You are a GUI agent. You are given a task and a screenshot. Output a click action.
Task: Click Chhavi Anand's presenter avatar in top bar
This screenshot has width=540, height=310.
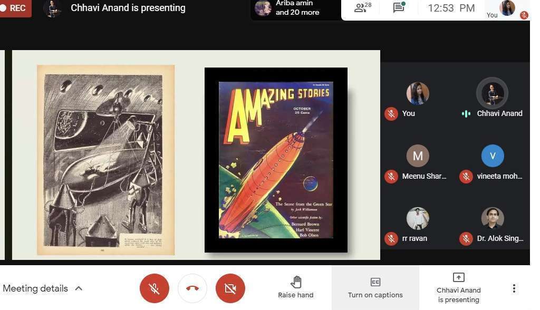(x=52, y=8)
